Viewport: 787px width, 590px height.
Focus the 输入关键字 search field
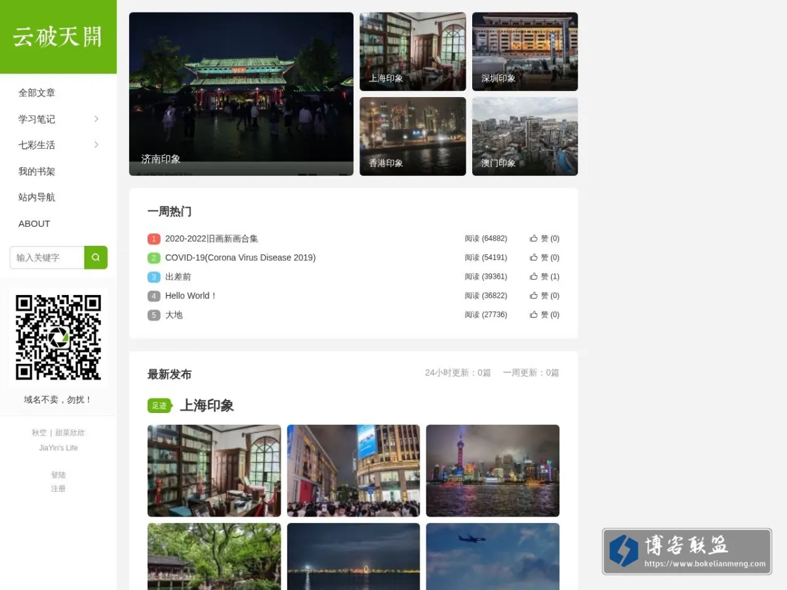(x=47, y=258)
